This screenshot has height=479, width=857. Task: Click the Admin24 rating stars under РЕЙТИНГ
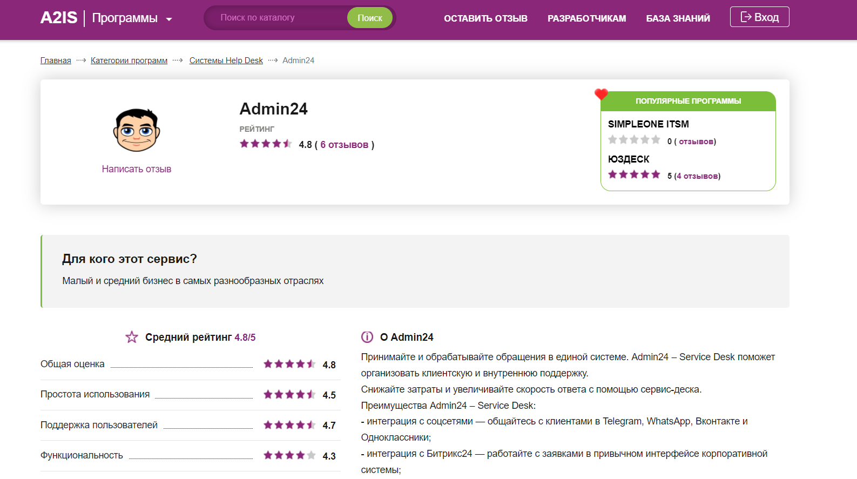266,144
